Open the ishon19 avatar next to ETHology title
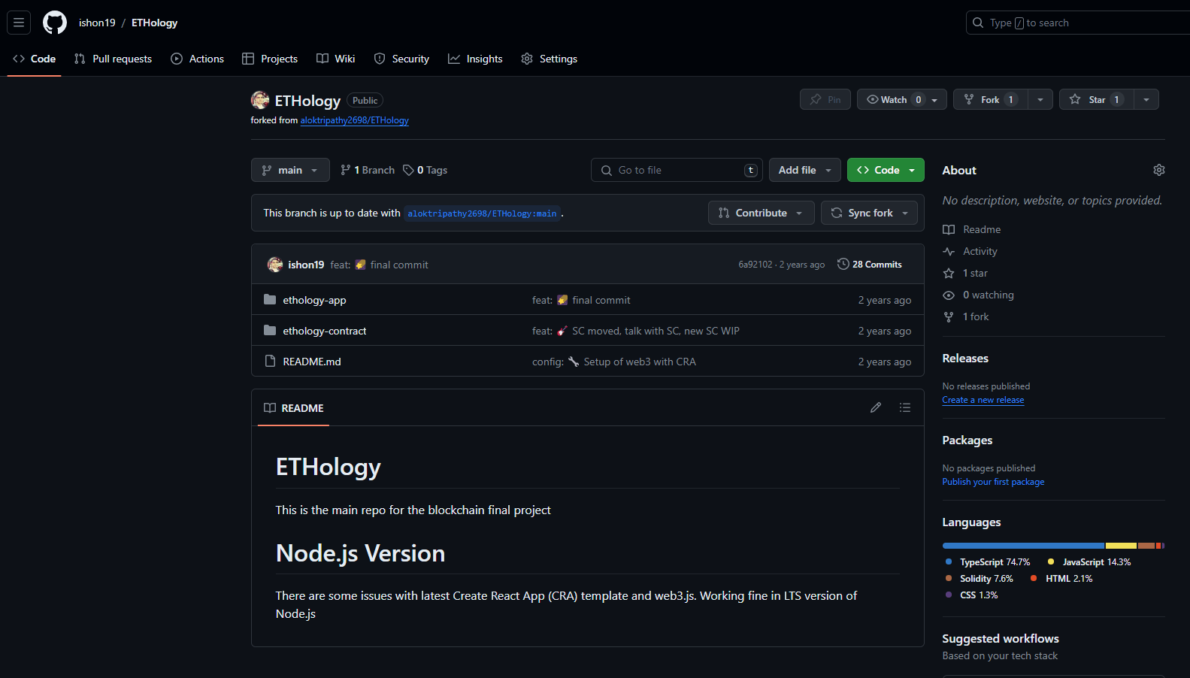Image resolution: width=1190 pixels, height=678 pixels. 260,100
